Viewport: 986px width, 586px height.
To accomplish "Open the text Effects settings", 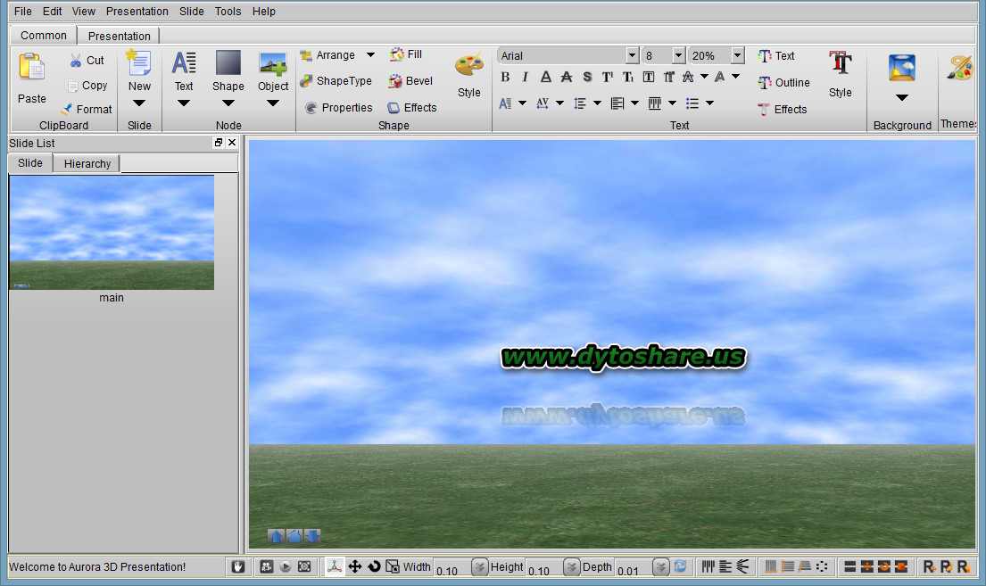I will [x=782, y=110].
